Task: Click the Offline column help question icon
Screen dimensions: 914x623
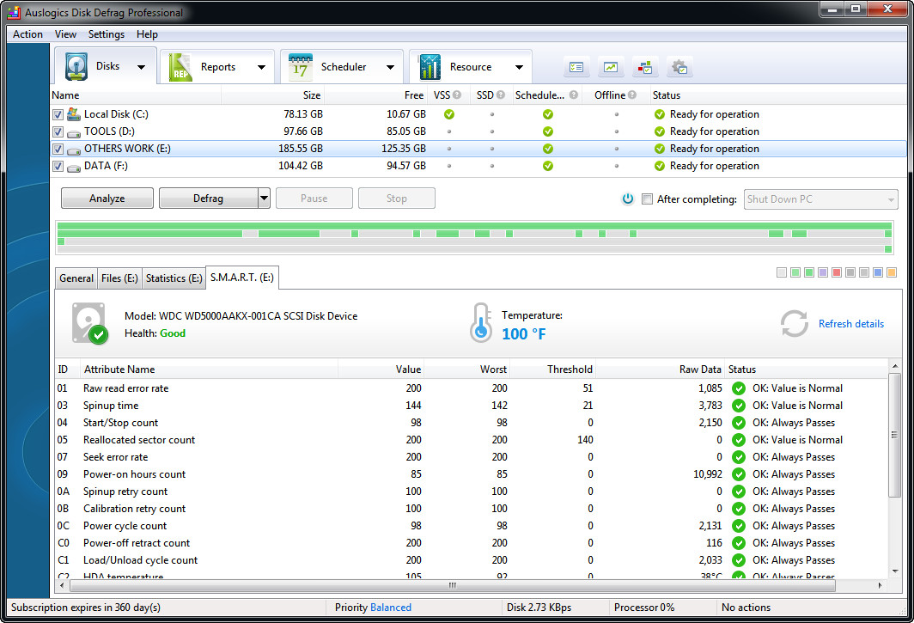Action: (632, 95)
